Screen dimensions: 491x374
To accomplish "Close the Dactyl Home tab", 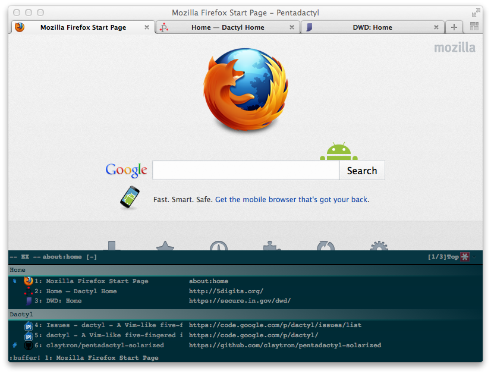I will 291,27.
